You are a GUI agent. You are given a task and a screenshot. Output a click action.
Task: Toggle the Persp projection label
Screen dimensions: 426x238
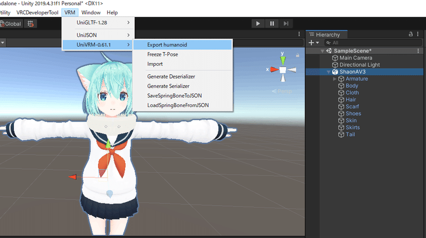click(282, 91)
